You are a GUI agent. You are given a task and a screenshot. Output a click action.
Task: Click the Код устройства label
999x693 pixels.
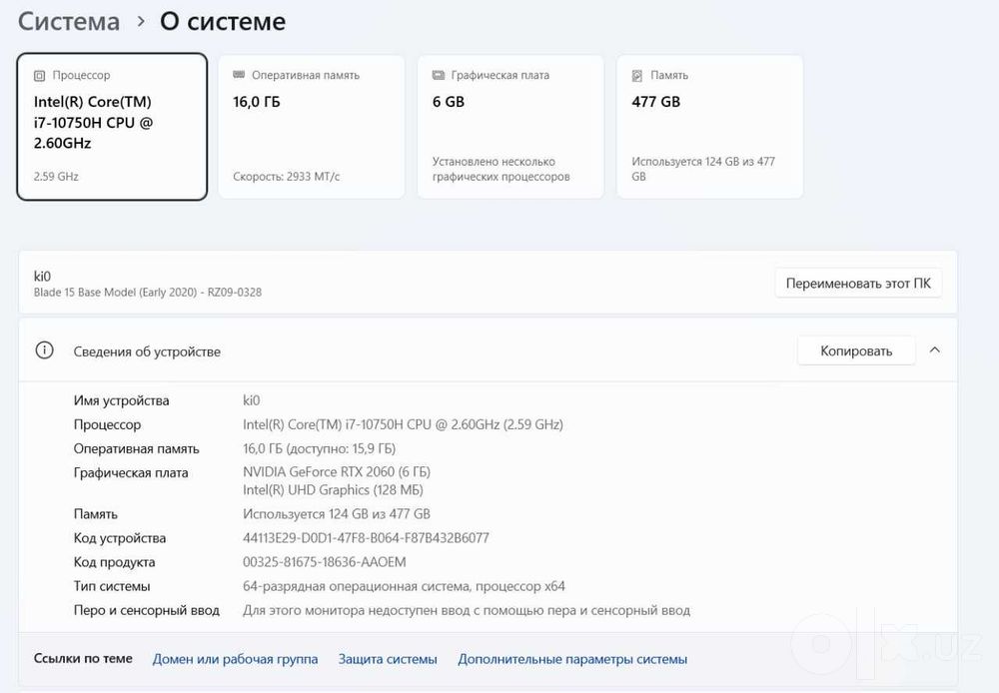(120, 538)
